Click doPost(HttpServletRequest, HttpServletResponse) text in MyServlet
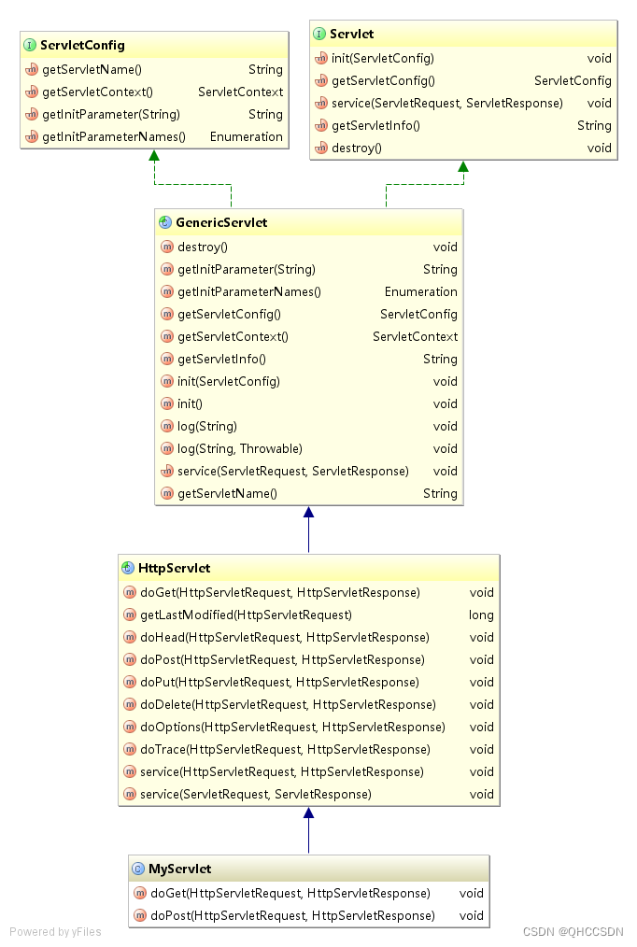 coord(293,915)
